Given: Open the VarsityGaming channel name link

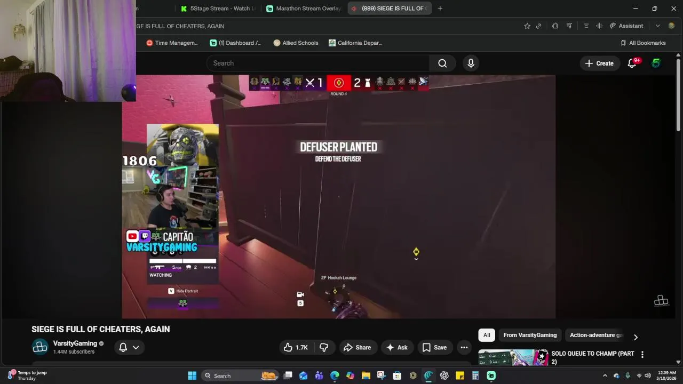Looking at the screenshot, I should tap(75, 343).
